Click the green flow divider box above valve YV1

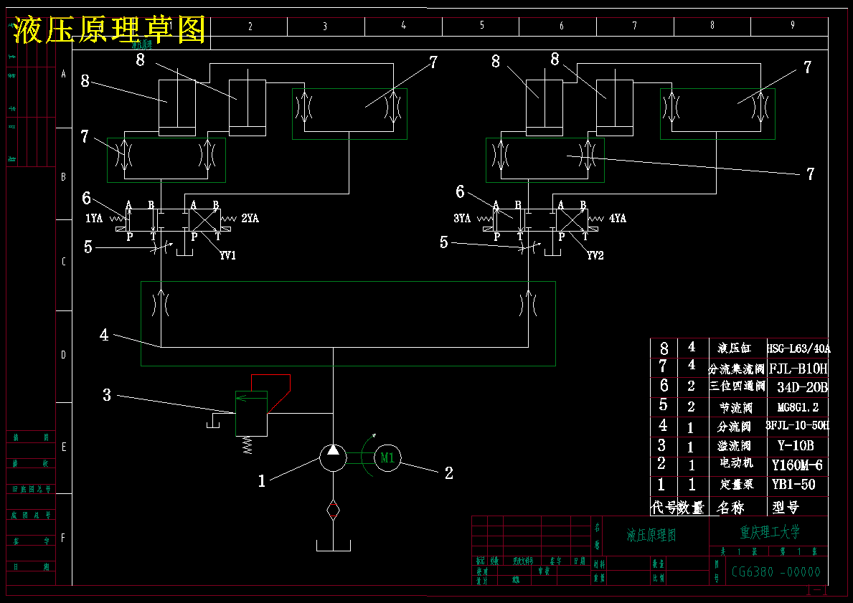click(166, 160)
